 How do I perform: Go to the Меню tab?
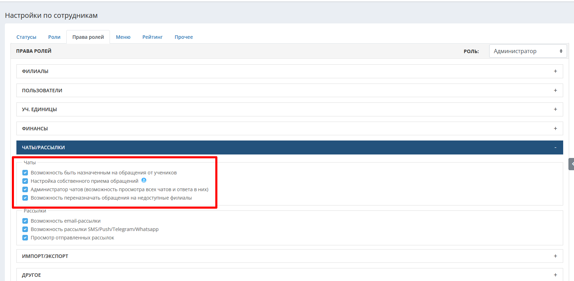123,37
